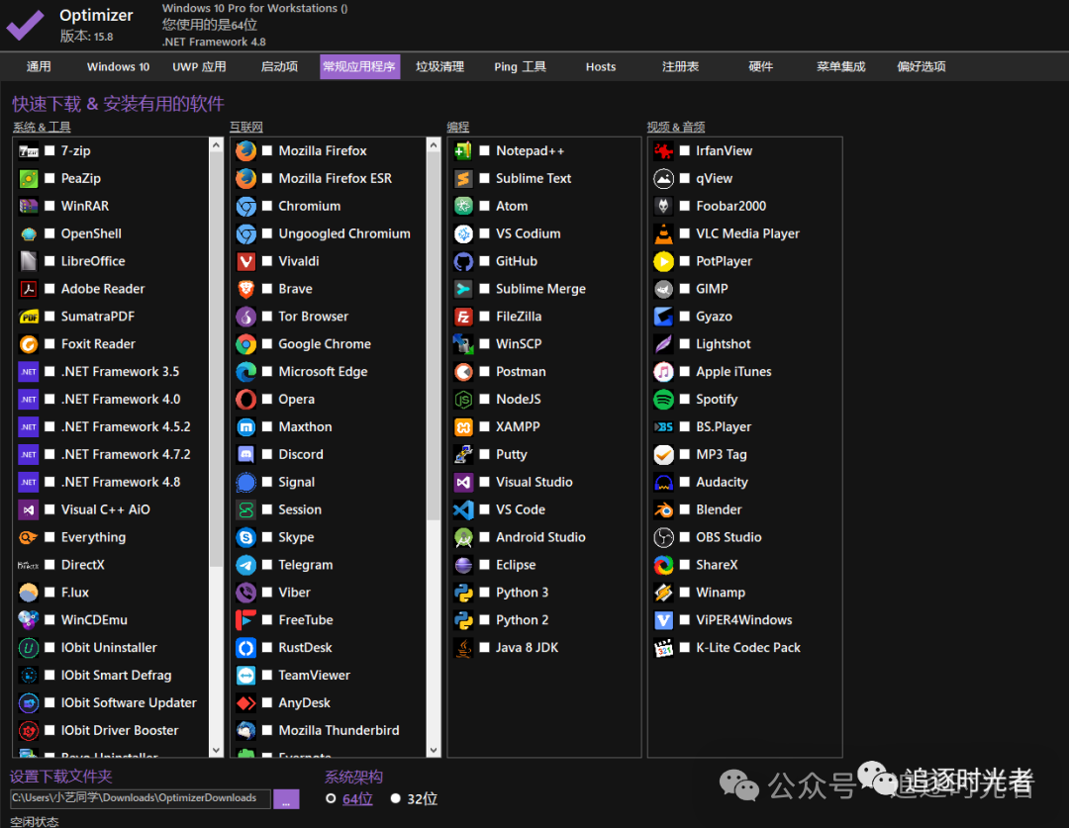Click the IObit Driver Booster label
The height and width of the screenshot is (828, 1069).
coord(120,730)
